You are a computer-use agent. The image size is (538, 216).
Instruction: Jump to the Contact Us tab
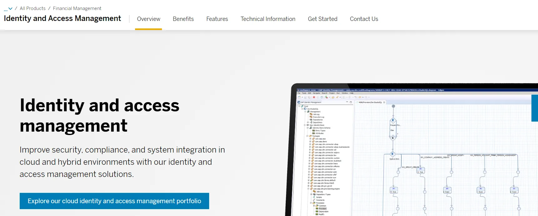[364, 19]
